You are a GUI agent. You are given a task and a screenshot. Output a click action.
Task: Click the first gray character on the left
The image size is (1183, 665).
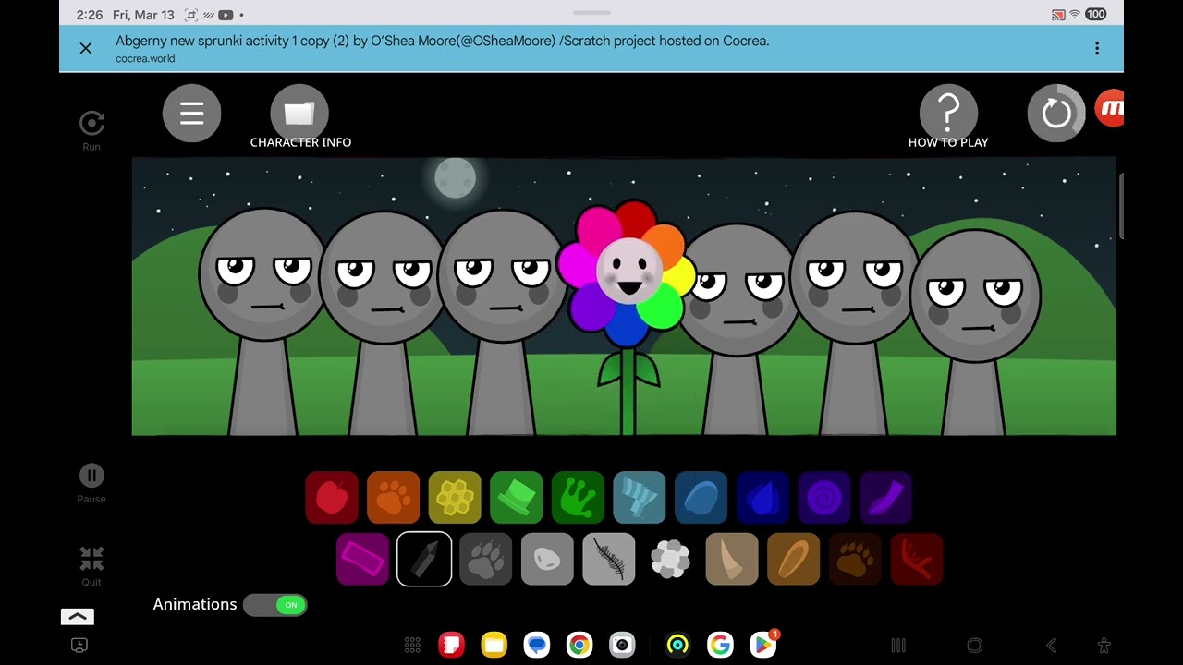pyautogui.click(x=263, y=320)
